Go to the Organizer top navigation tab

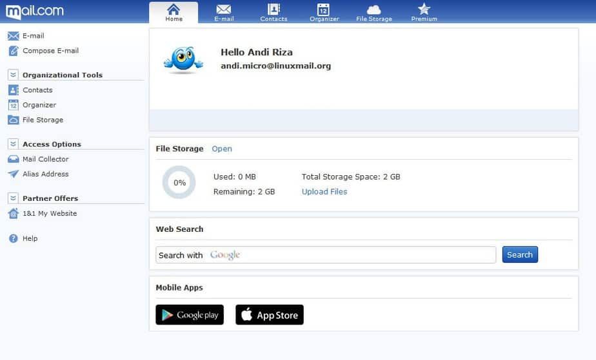pyautogui.click(x=324, y=12)
